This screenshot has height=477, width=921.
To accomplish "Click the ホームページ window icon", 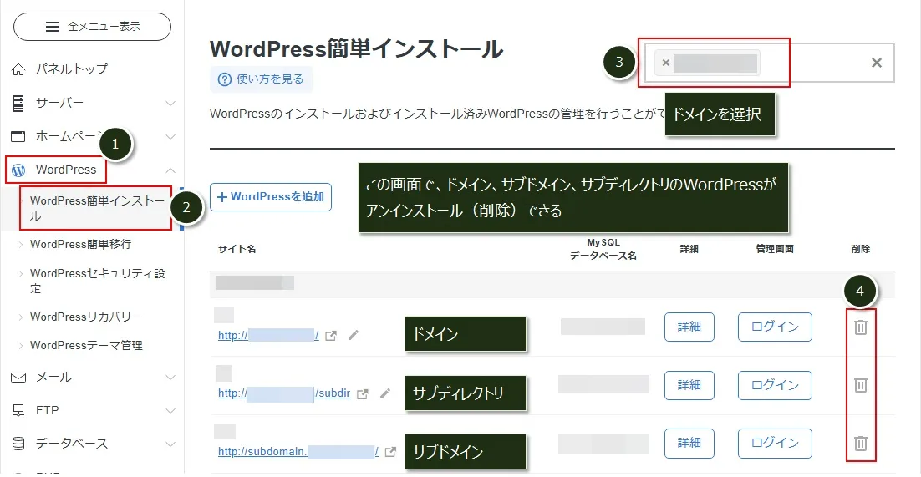I will point(18,137).
